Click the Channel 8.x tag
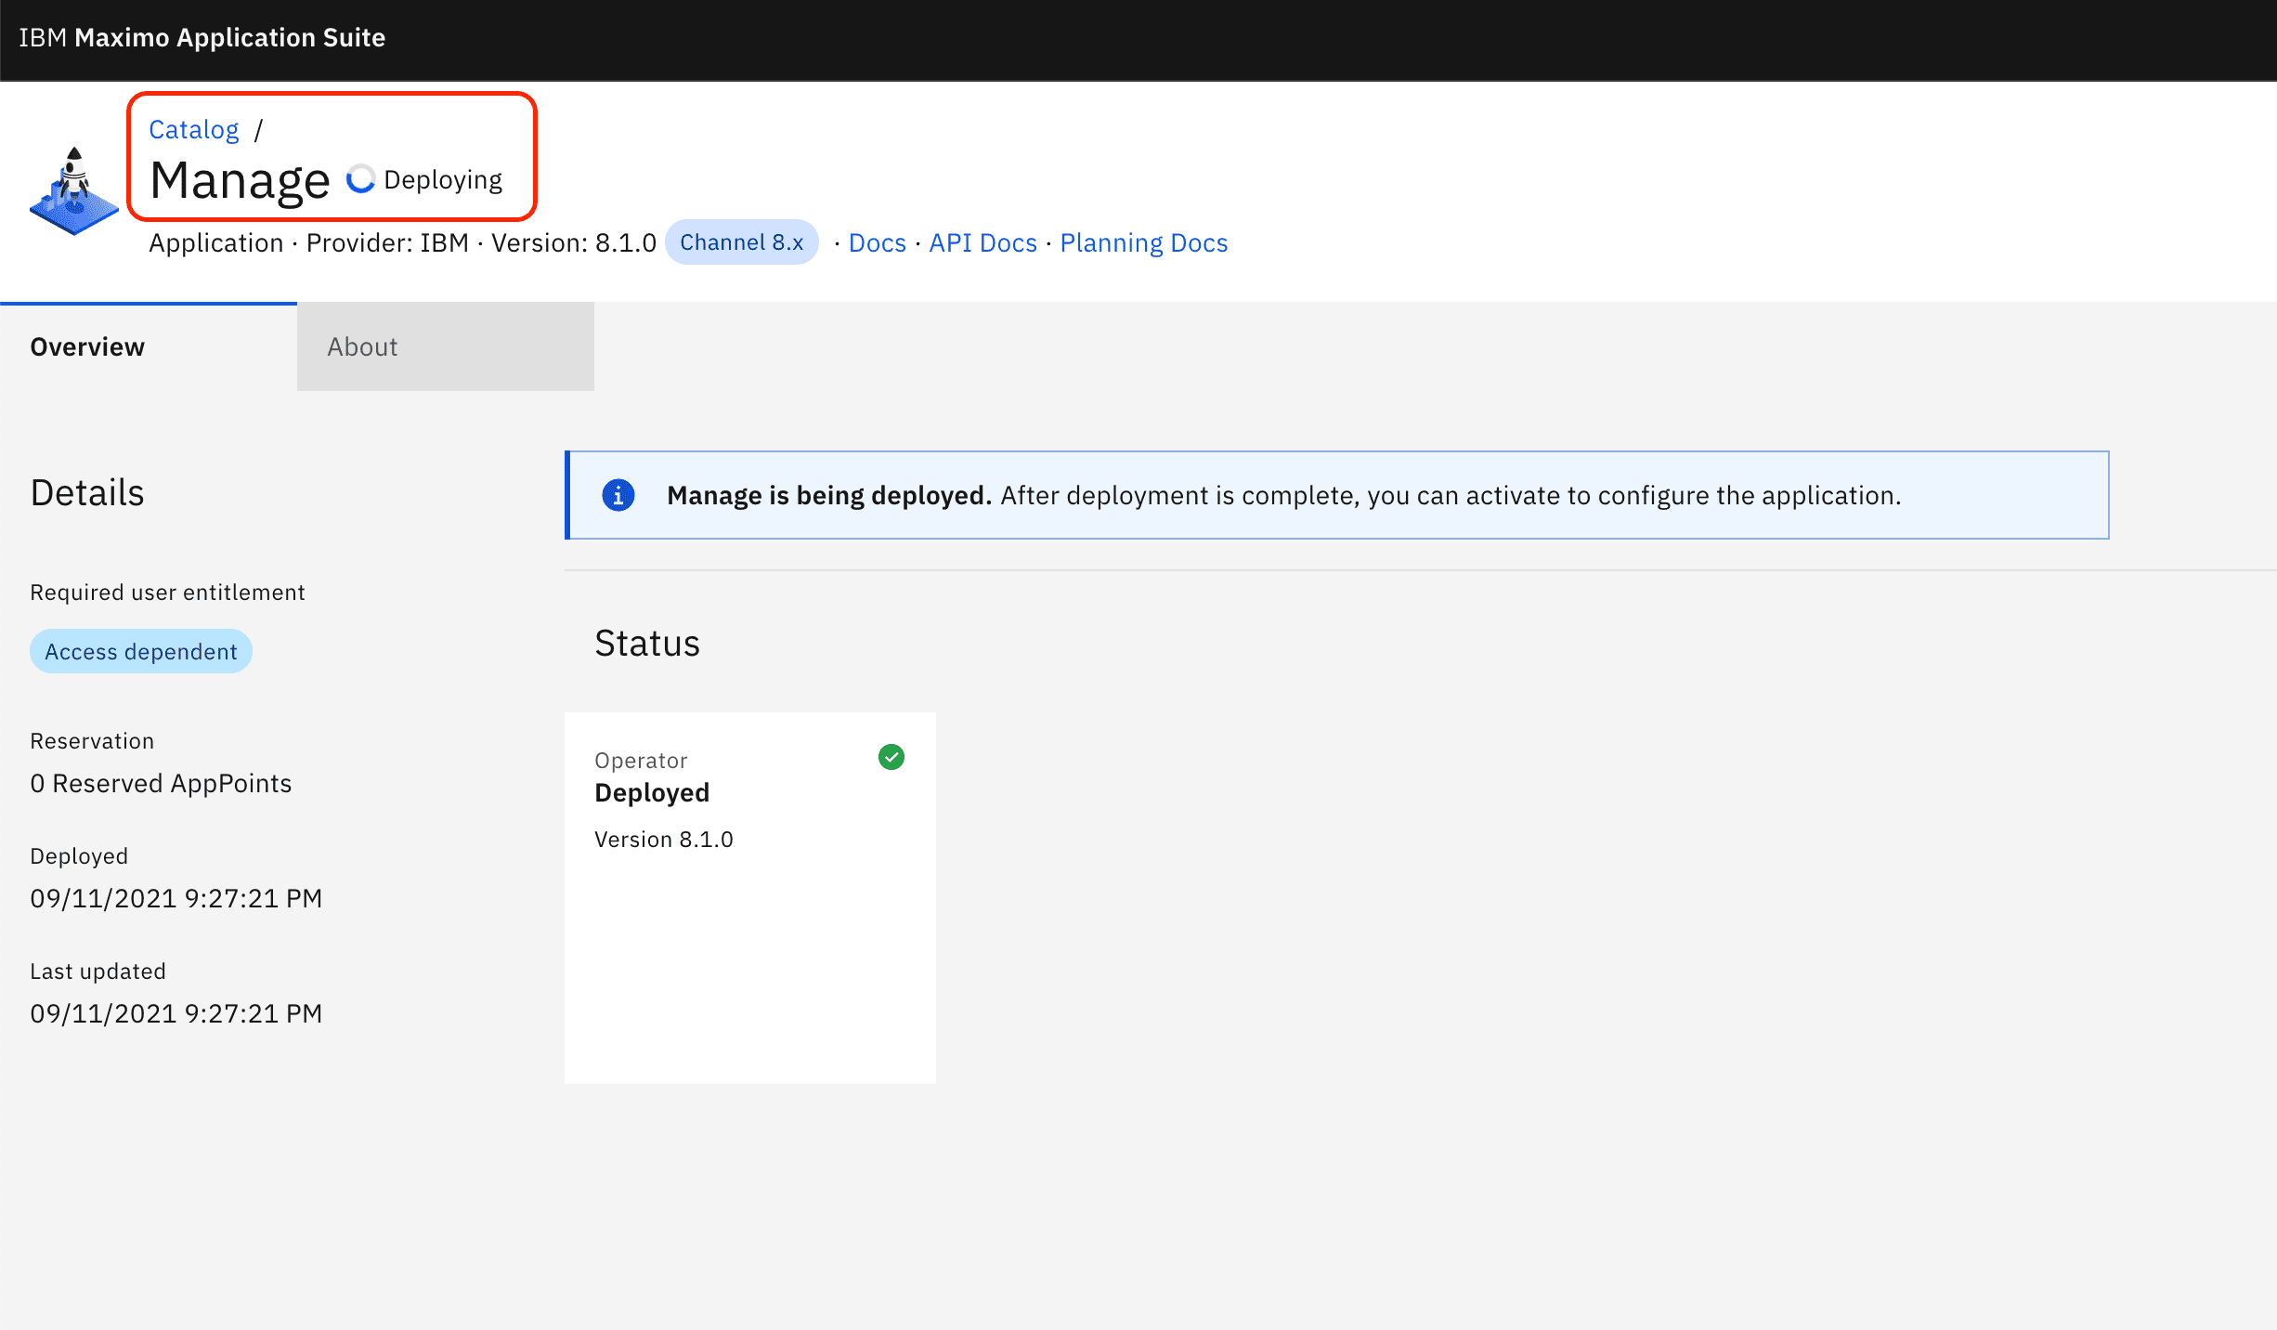Screen dimensions: 2277x1330 pos(742,242)
